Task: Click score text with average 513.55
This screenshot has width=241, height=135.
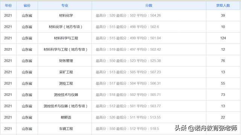Action: 128,117
